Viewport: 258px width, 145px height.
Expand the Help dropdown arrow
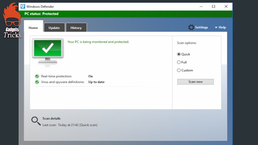(216, 27)
